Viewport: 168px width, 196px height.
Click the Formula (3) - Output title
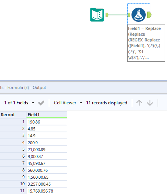click(x=27, y=87)
